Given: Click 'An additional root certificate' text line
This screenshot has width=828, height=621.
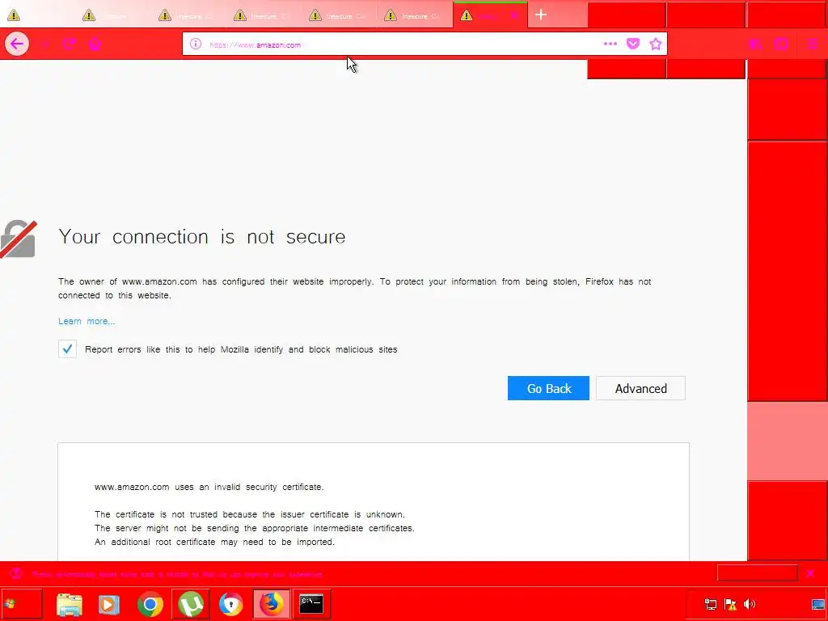Looking at the screenshot, I should pyautogui.click(x=214, y=542).
